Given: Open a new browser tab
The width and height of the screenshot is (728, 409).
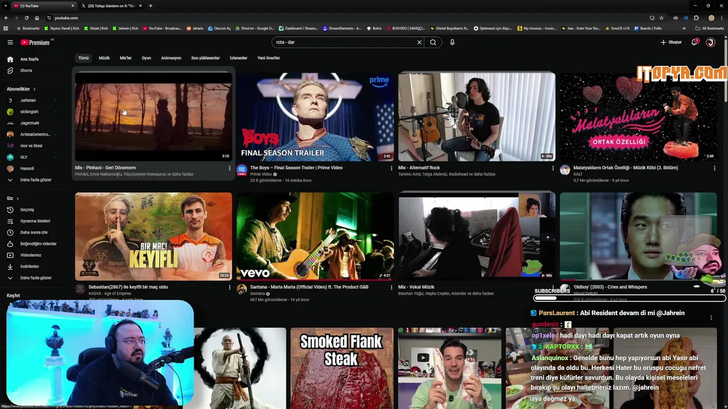Looking at the screenshot, I should [150, 6].
